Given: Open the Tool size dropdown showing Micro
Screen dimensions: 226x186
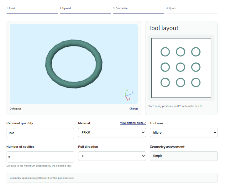Looking at the screenshot, I should 184,132.
